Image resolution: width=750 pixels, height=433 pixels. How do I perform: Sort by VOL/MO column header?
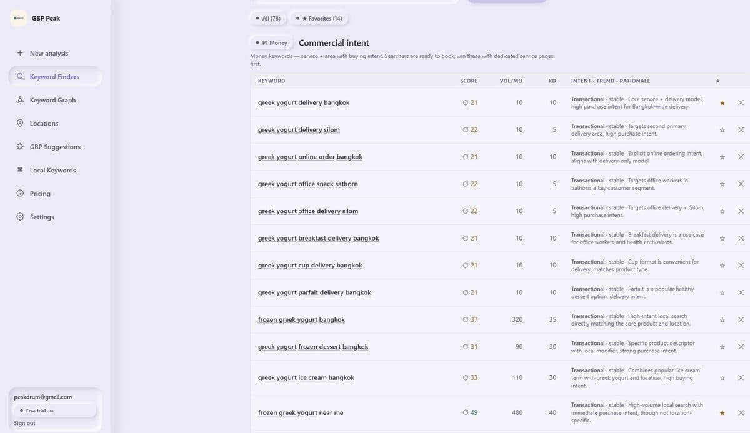[511, 81]
